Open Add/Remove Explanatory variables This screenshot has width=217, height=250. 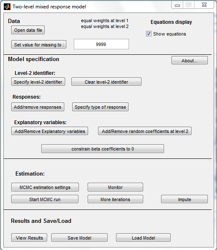pos(50,131)
